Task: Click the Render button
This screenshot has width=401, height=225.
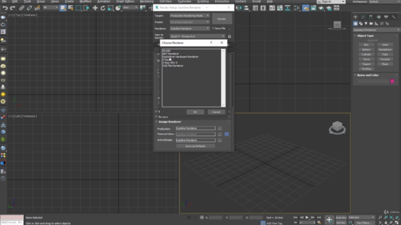Action: pos(222,19)
